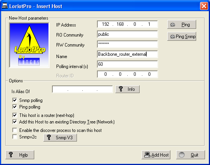This screenshot has width=210, height=165.
Task: Click the Ping Snmp button
Action: (x=182, y=36)
